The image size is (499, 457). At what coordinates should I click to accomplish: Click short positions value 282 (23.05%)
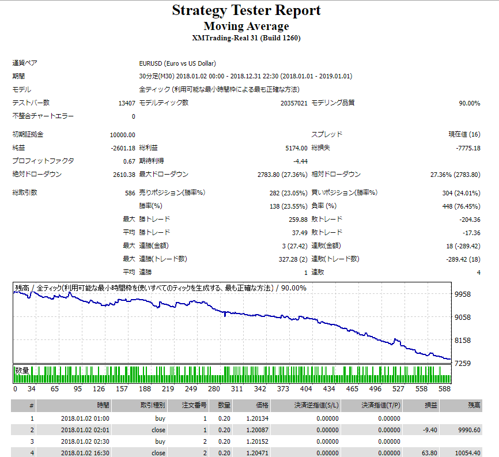tap(288, 193)
